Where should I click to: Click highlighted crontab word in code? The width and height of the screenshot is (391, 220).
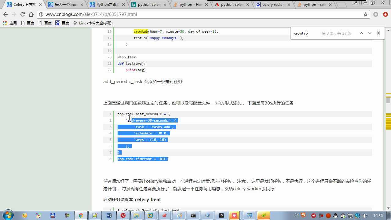coord(141,31)
